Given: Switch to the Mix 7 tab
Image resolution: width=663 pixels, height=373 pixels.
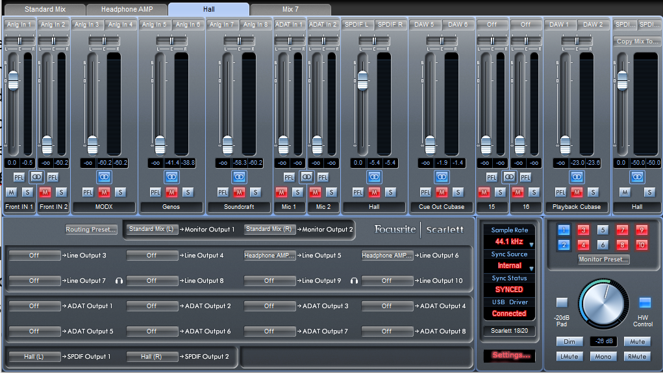Looking at the screenshot, I should point(290,10).
